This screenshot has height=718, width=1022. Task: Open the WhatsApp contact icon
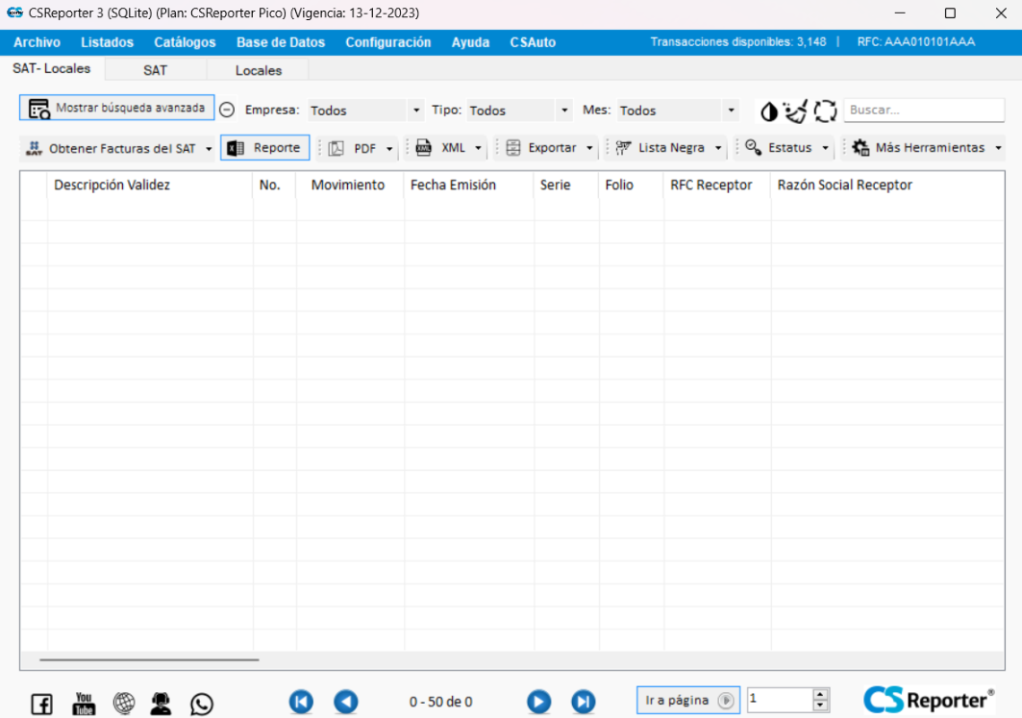pos(201,704)
